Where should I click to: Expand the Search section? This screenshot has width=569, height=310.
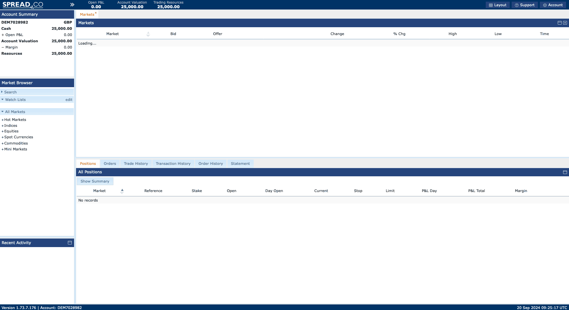pos(37,92)
